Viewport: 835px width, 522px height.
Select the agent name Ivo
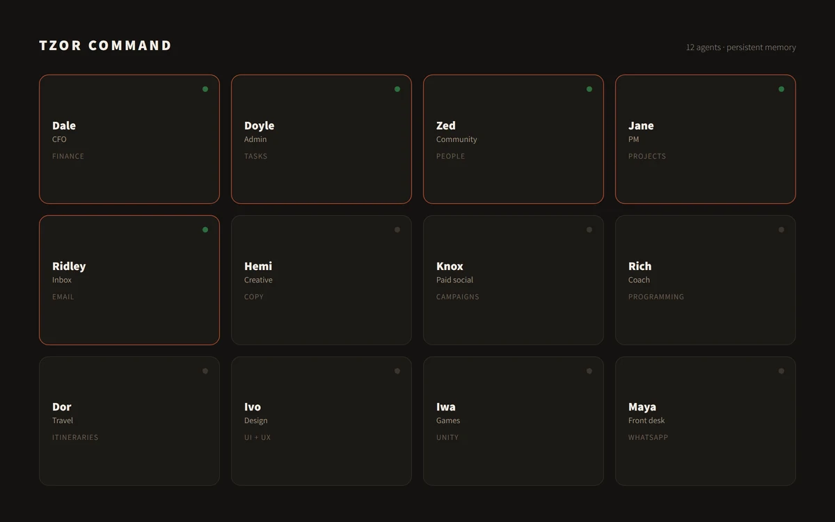click(253, 407)
